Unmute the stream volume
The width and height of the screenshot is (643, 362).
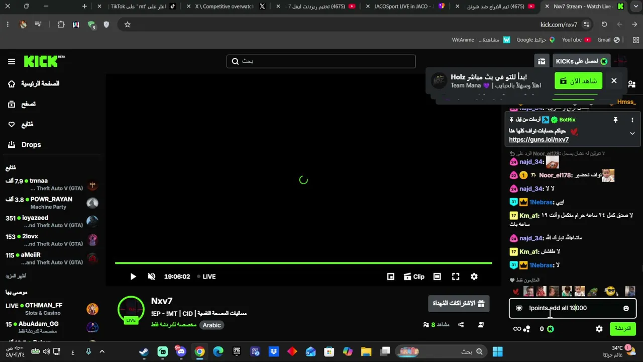[152, 277]
